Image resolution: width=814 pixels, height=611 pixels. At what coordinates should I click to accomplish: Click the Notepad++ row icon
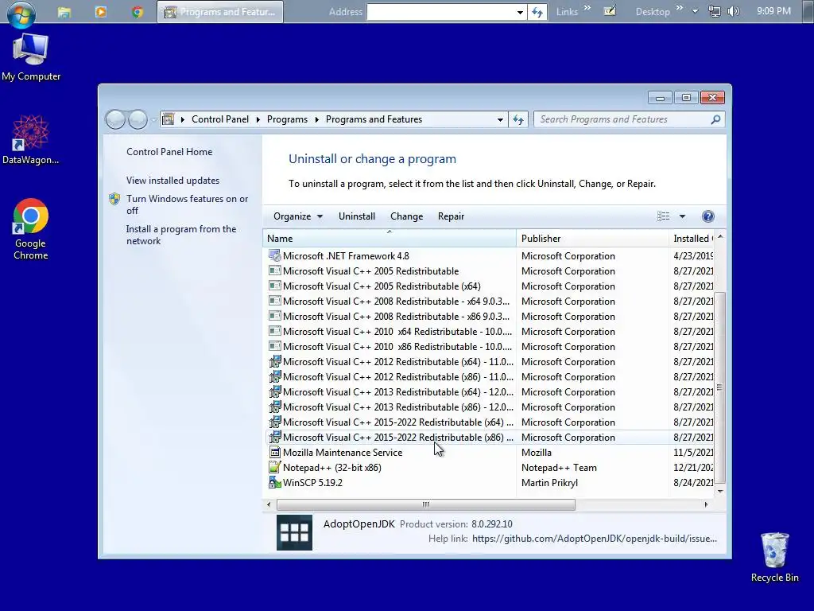274,468
